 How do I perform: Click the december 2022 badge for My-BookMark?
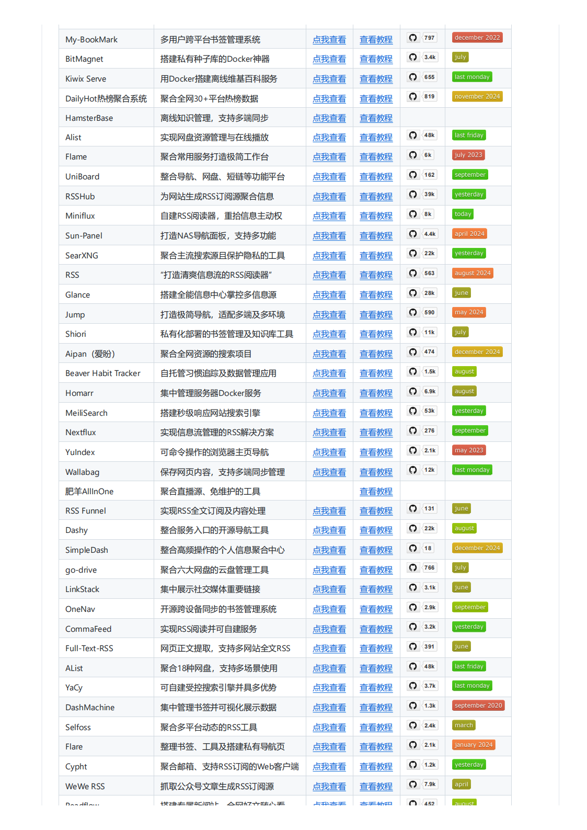(x=477, y=38)
